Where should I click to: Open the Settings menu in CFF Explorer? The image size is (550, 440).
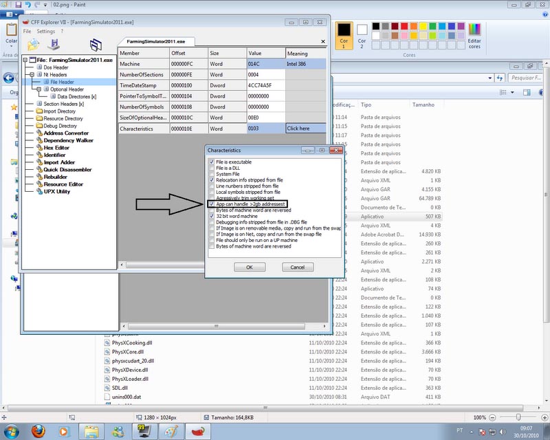[45, 32]
